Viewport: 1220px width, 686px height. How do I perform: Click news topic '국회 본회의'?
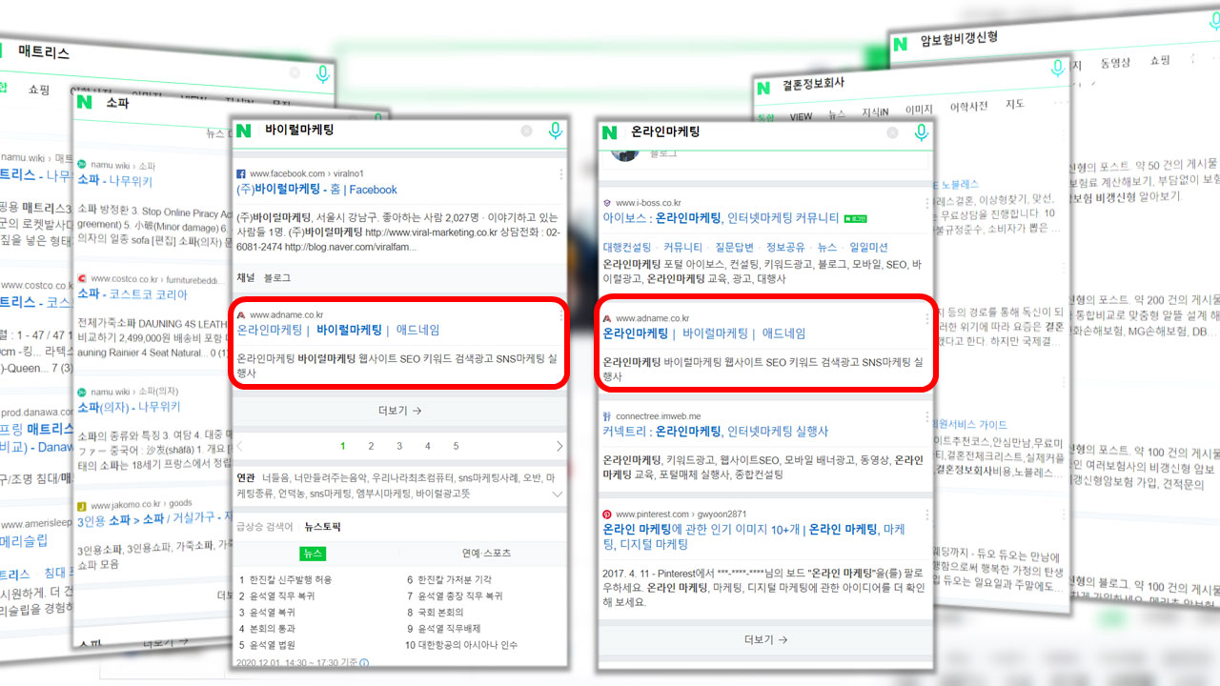pyautogui.click(x=440, y=613)
